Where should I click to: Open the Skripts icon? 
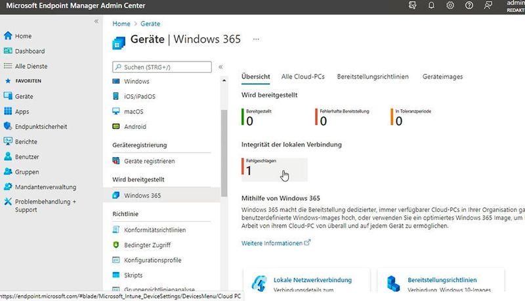point(116,275)
